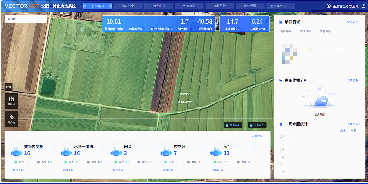Click the alarm bell icon beside 最新告警
Image resolution: width=368 pixels, height=184 pixels.
tap(280, 21)
